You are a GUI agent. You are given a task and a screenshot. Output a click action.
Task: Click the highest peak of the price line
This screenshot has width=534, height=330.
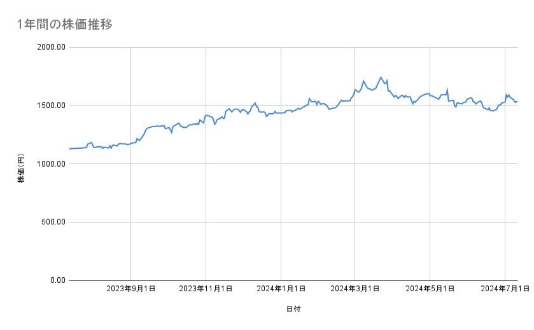(x=381, y=78)
